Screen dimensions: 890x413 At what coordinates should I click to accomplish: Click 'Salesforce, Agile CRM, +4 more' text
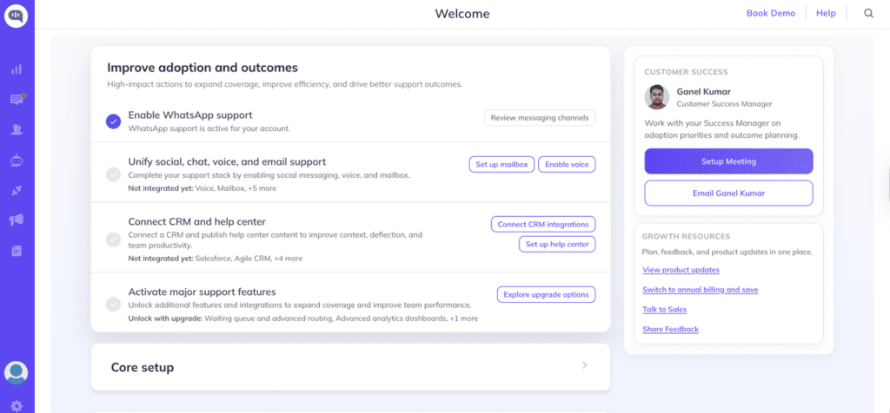tap(249, 259)
